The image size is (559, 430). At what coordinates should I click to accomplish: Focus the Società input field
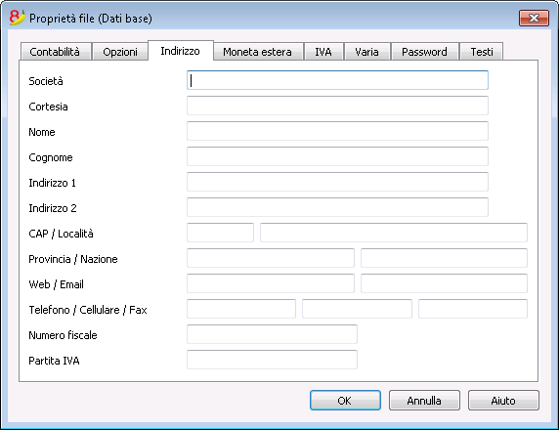click(337, 80)
